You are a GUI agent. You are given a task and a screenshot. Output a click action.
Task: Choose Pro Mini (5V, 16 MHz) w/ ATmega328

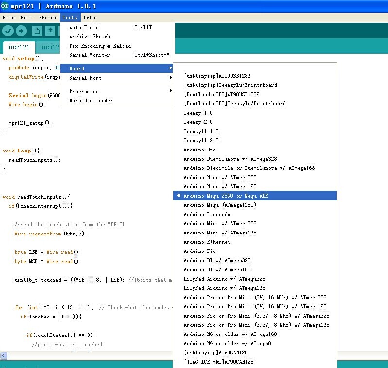(x=255, y=297)
